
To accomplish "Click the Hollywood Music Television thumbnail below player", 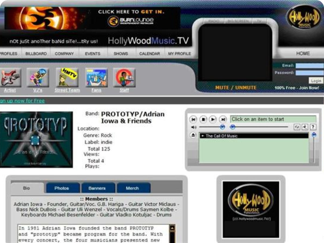I will (251, 209).
